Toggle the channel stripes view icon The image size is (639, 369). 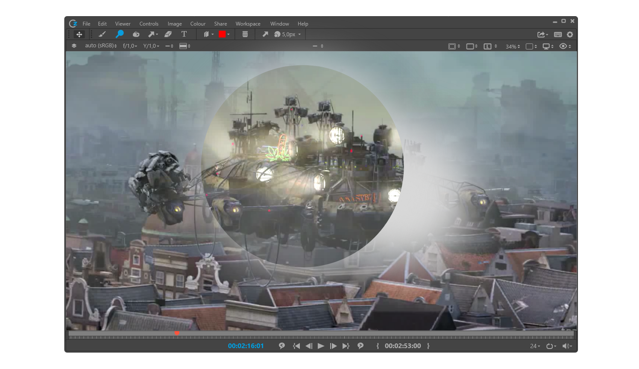[183, 46]
